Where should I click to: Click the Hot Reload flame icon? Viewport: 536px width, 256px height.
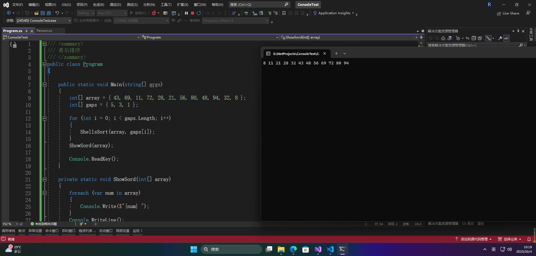(154, 13)
